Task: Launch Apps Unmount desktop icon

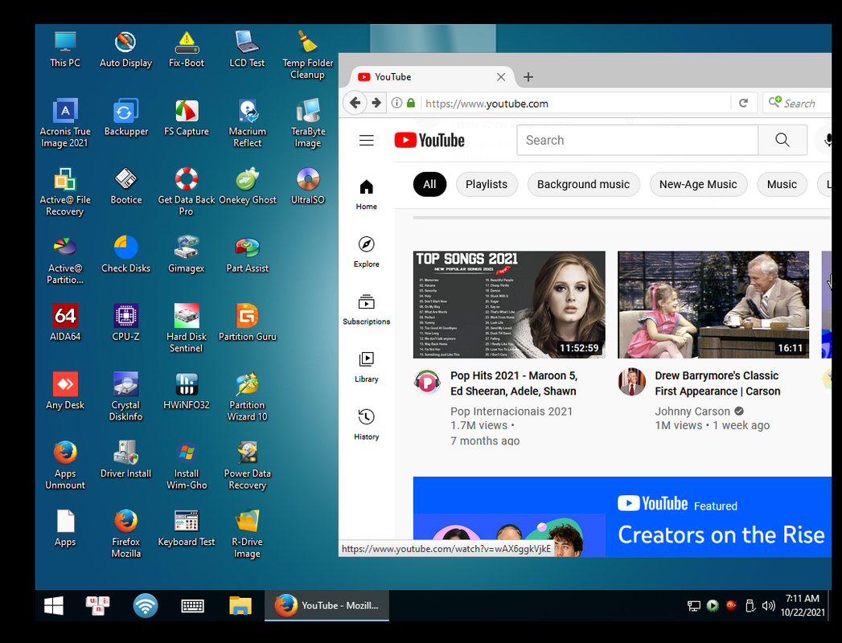Action: (x=65, y=465)
